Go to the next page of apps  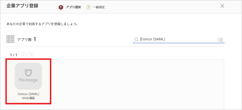[x=31, y=55]
